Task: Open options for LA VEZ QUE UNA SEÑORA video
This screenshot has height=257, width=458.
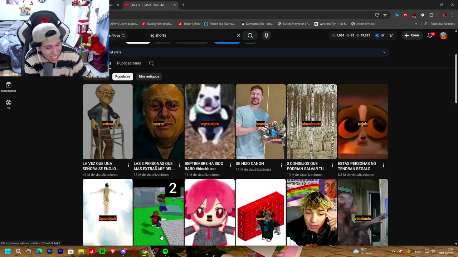Action: pos(128,166)
